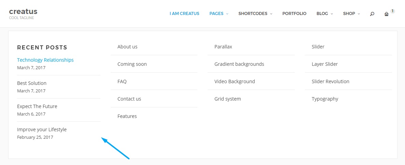Go to the Portfolio menu item
This screenshot has width=405, height=165.
point(294,14)
